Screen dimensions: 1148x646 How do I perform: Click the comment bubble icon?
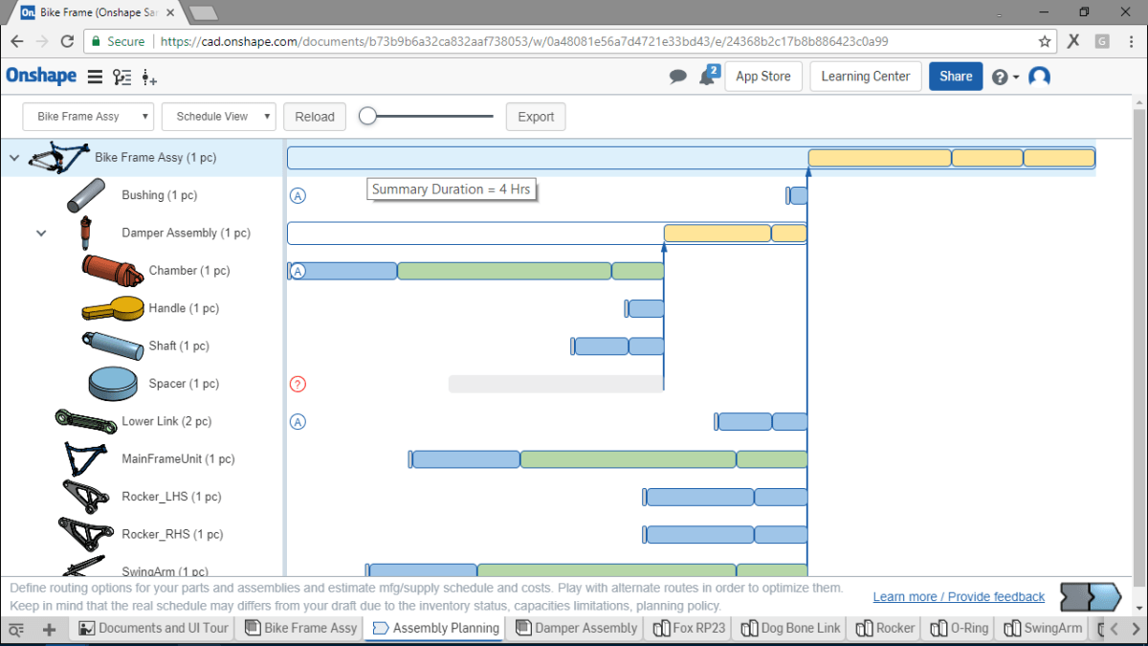678,77
